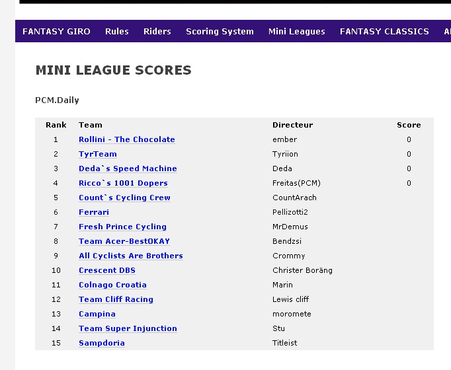Click the Ferrari team link
Screen dimensions: 451x370
click(94, 212)
